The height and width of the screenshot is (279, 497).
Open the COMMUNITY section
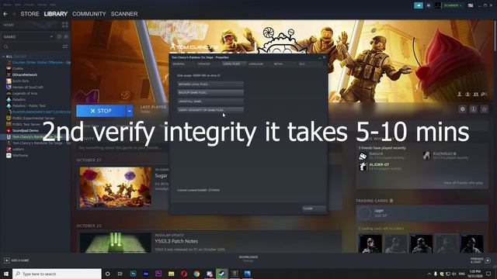coord(89,14)
